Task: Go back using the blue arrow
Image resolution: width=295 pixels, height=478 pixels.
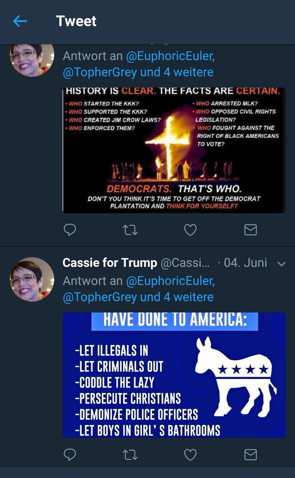Action: [x=20, y=21]
